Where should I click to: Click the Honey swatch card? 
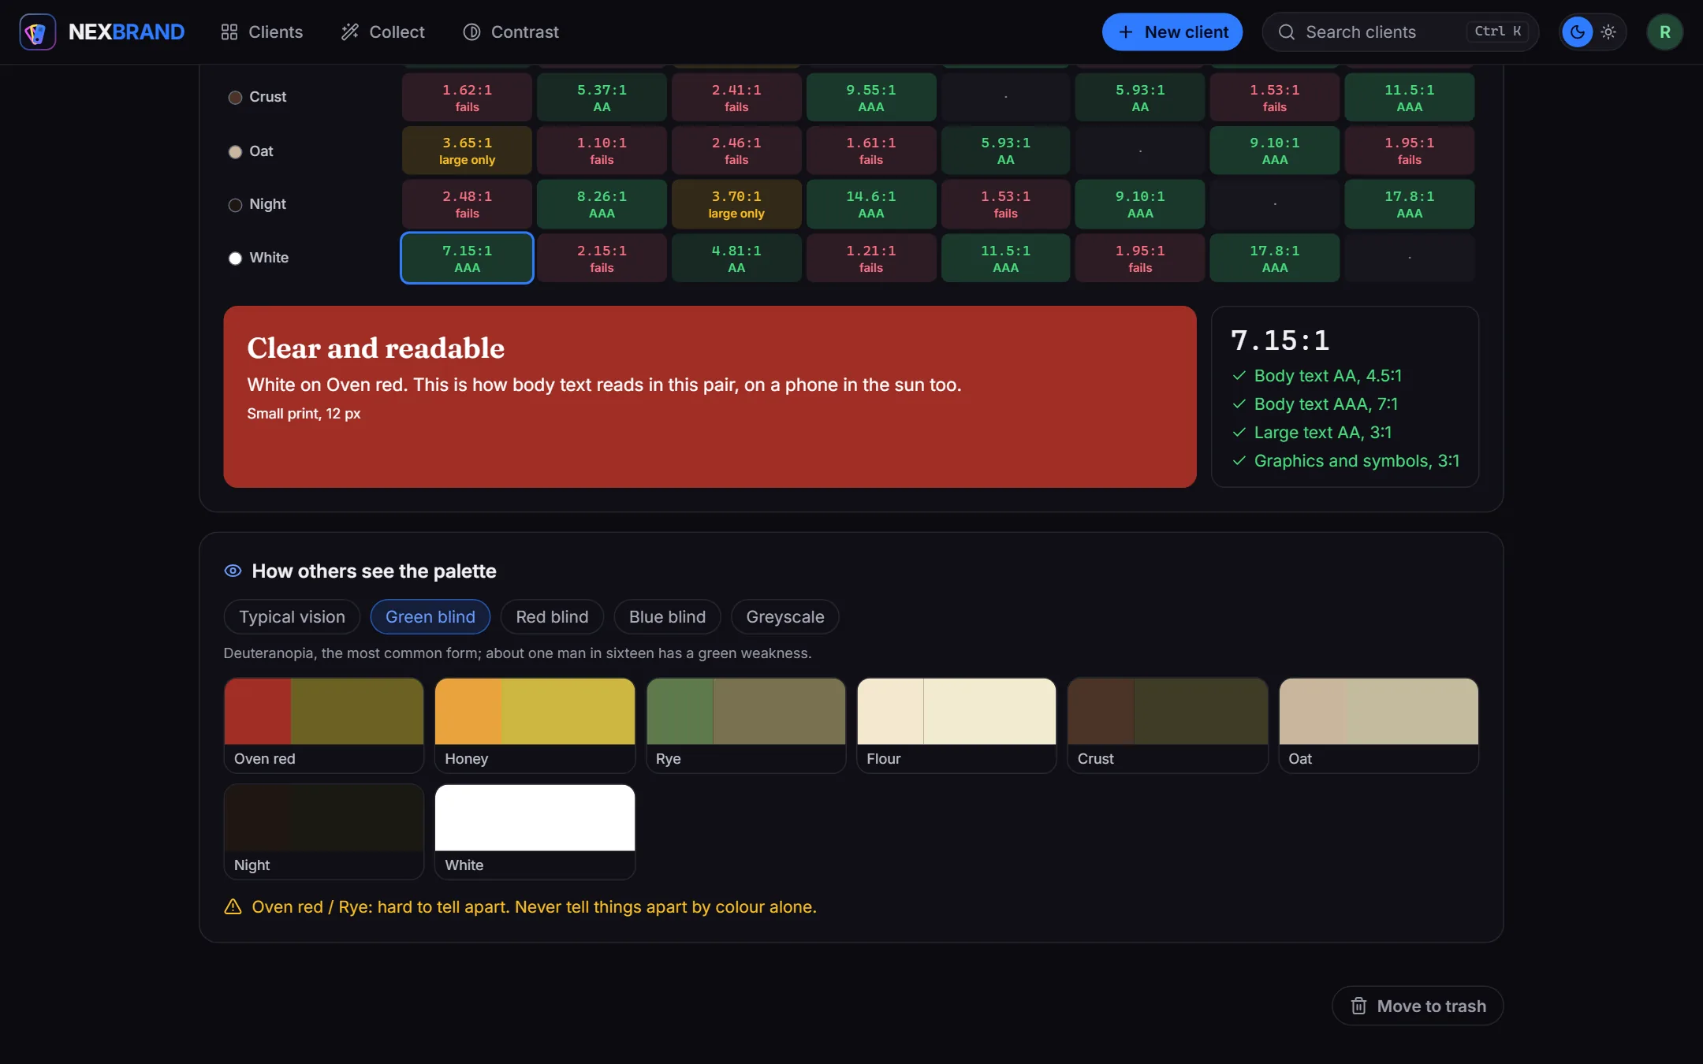535,725
